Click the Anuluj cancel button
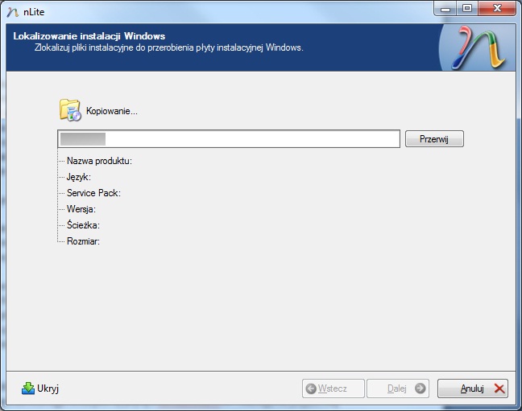522x411 pixels. click(x=472, y=388)
